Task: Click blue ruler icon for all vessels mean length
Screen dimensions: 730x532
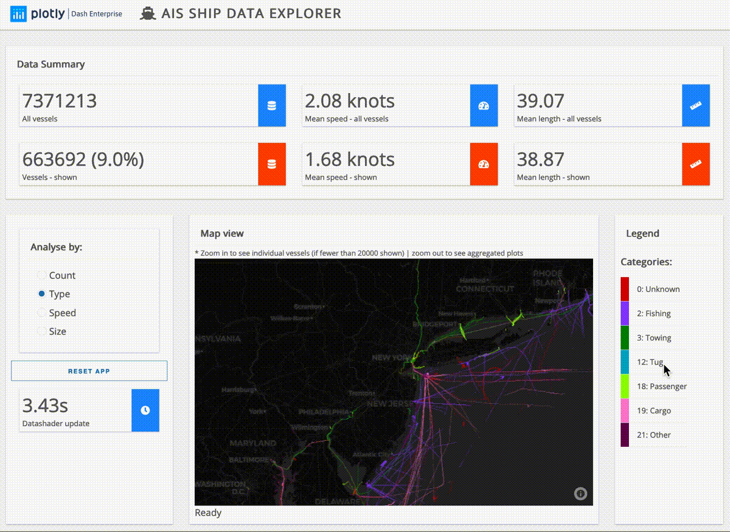Action: click(695, 105)
